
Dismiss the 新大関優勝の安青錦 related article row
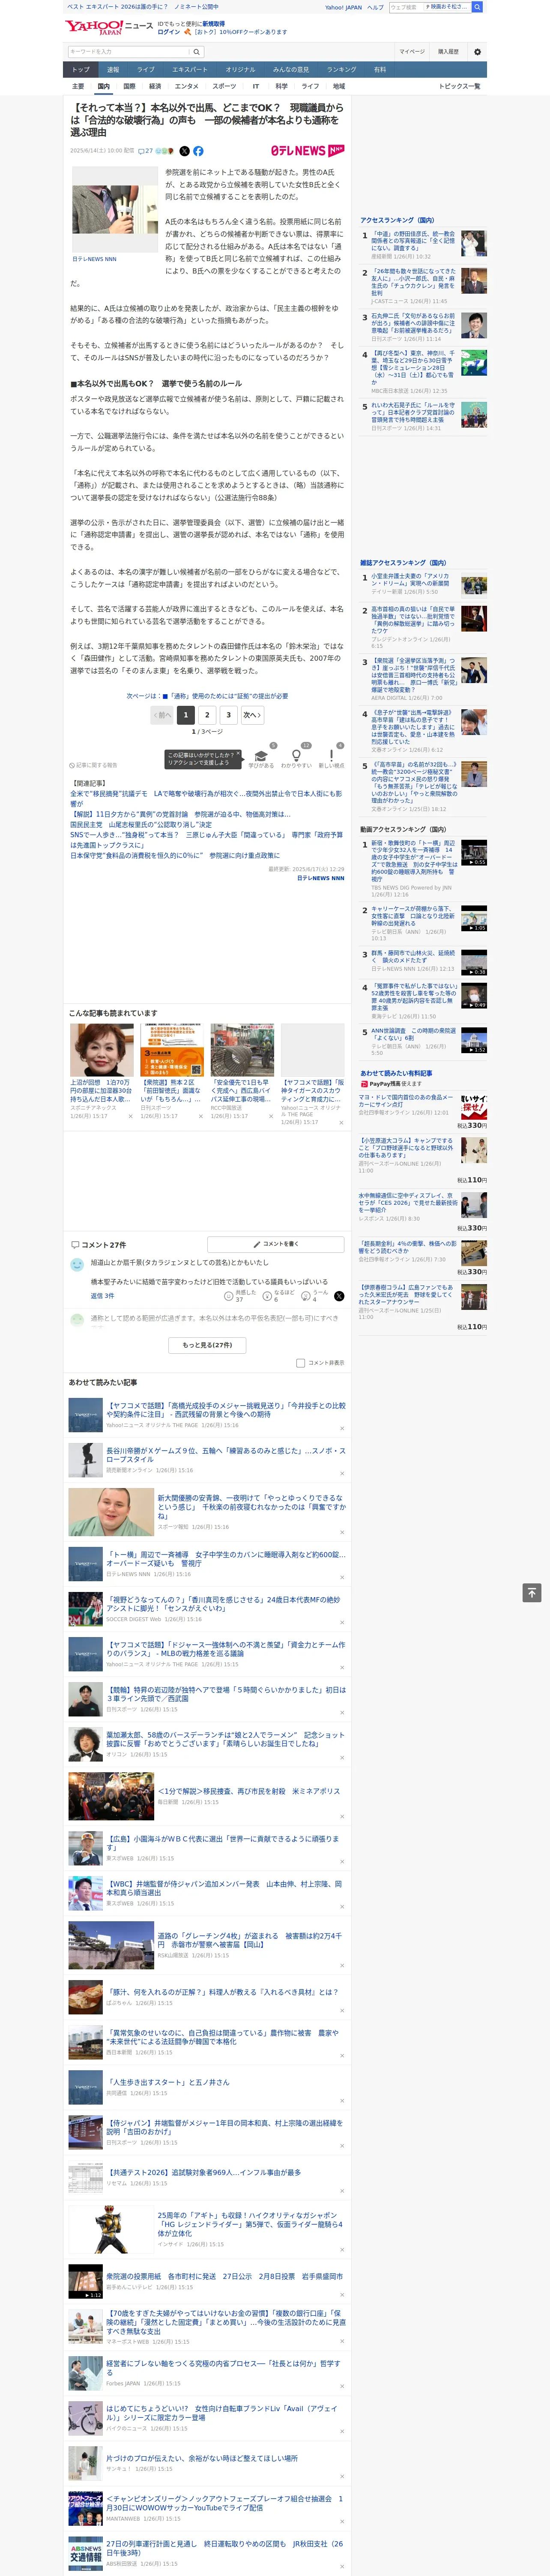point(342,1532)
